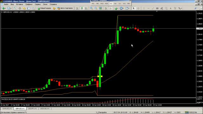Open the Файл menu

(x=6, y=4)
